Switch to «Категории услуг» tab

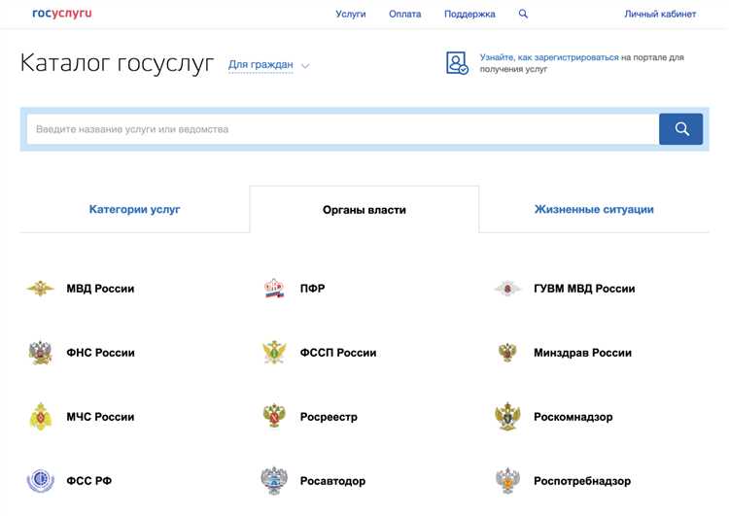click(x=134, y=209)
